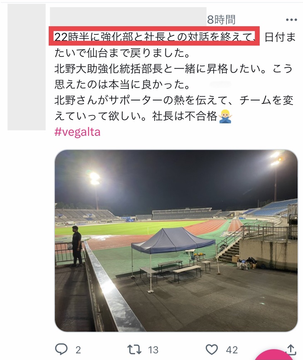Click the blurred author name area
Screen dimensions: 303x360
coord(128,16)
